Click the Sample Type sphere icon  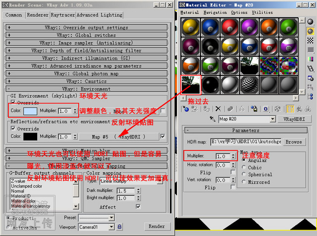click(311, 22)
